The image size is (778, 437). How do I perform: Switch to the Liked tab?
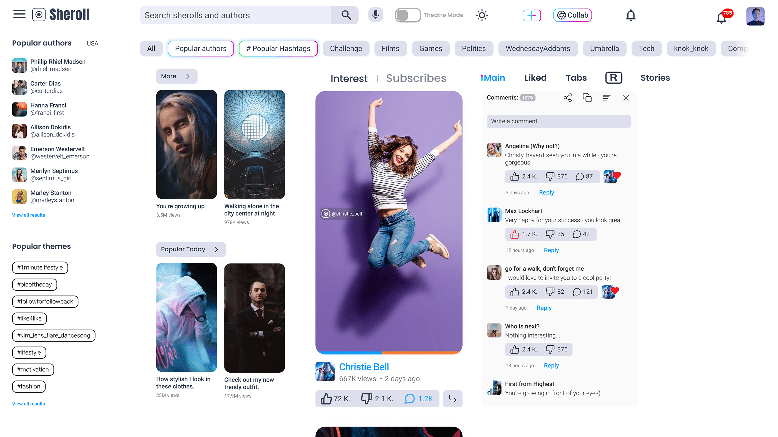tap(535, 78)
